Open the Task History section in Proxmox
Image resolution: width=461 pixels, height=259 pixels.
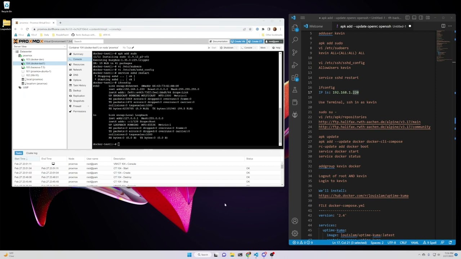(x=79, y=85)
